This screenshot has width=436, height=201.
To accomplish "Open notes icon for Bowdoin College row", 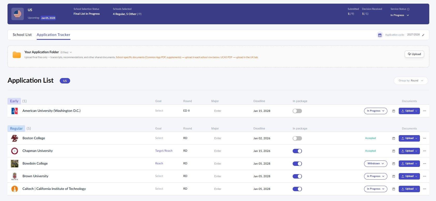I will [x=394, y=164].
